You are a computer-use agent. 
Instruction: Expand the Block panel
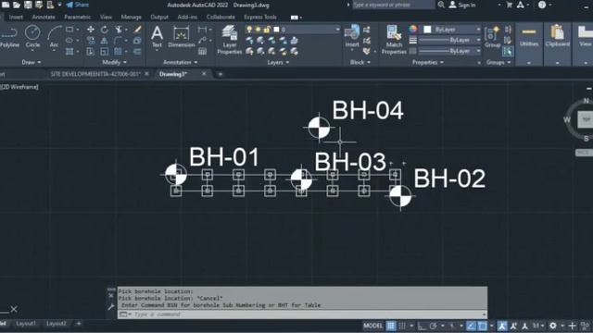click(x=360, y=62)
